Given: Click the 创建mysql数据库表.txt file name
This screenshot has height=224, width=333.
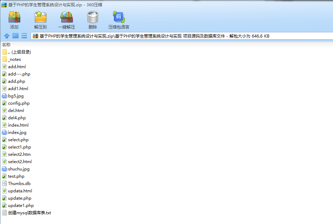Looking at the screenshot, I should (30, 213).
